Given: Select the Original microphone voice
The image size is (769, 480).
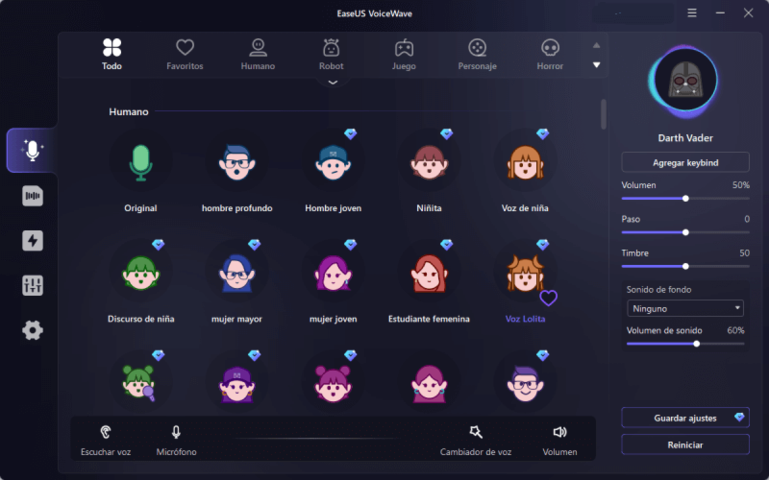Looking at the screenshot, I should (x=141, y=163).
